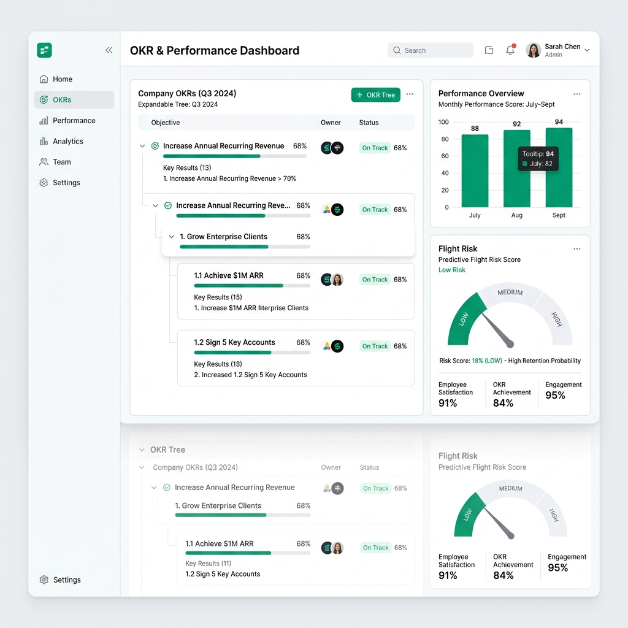The image size is (628, 628).
Task: Click the upper Engagement 95% value
Action: click(x=555, y=396)
